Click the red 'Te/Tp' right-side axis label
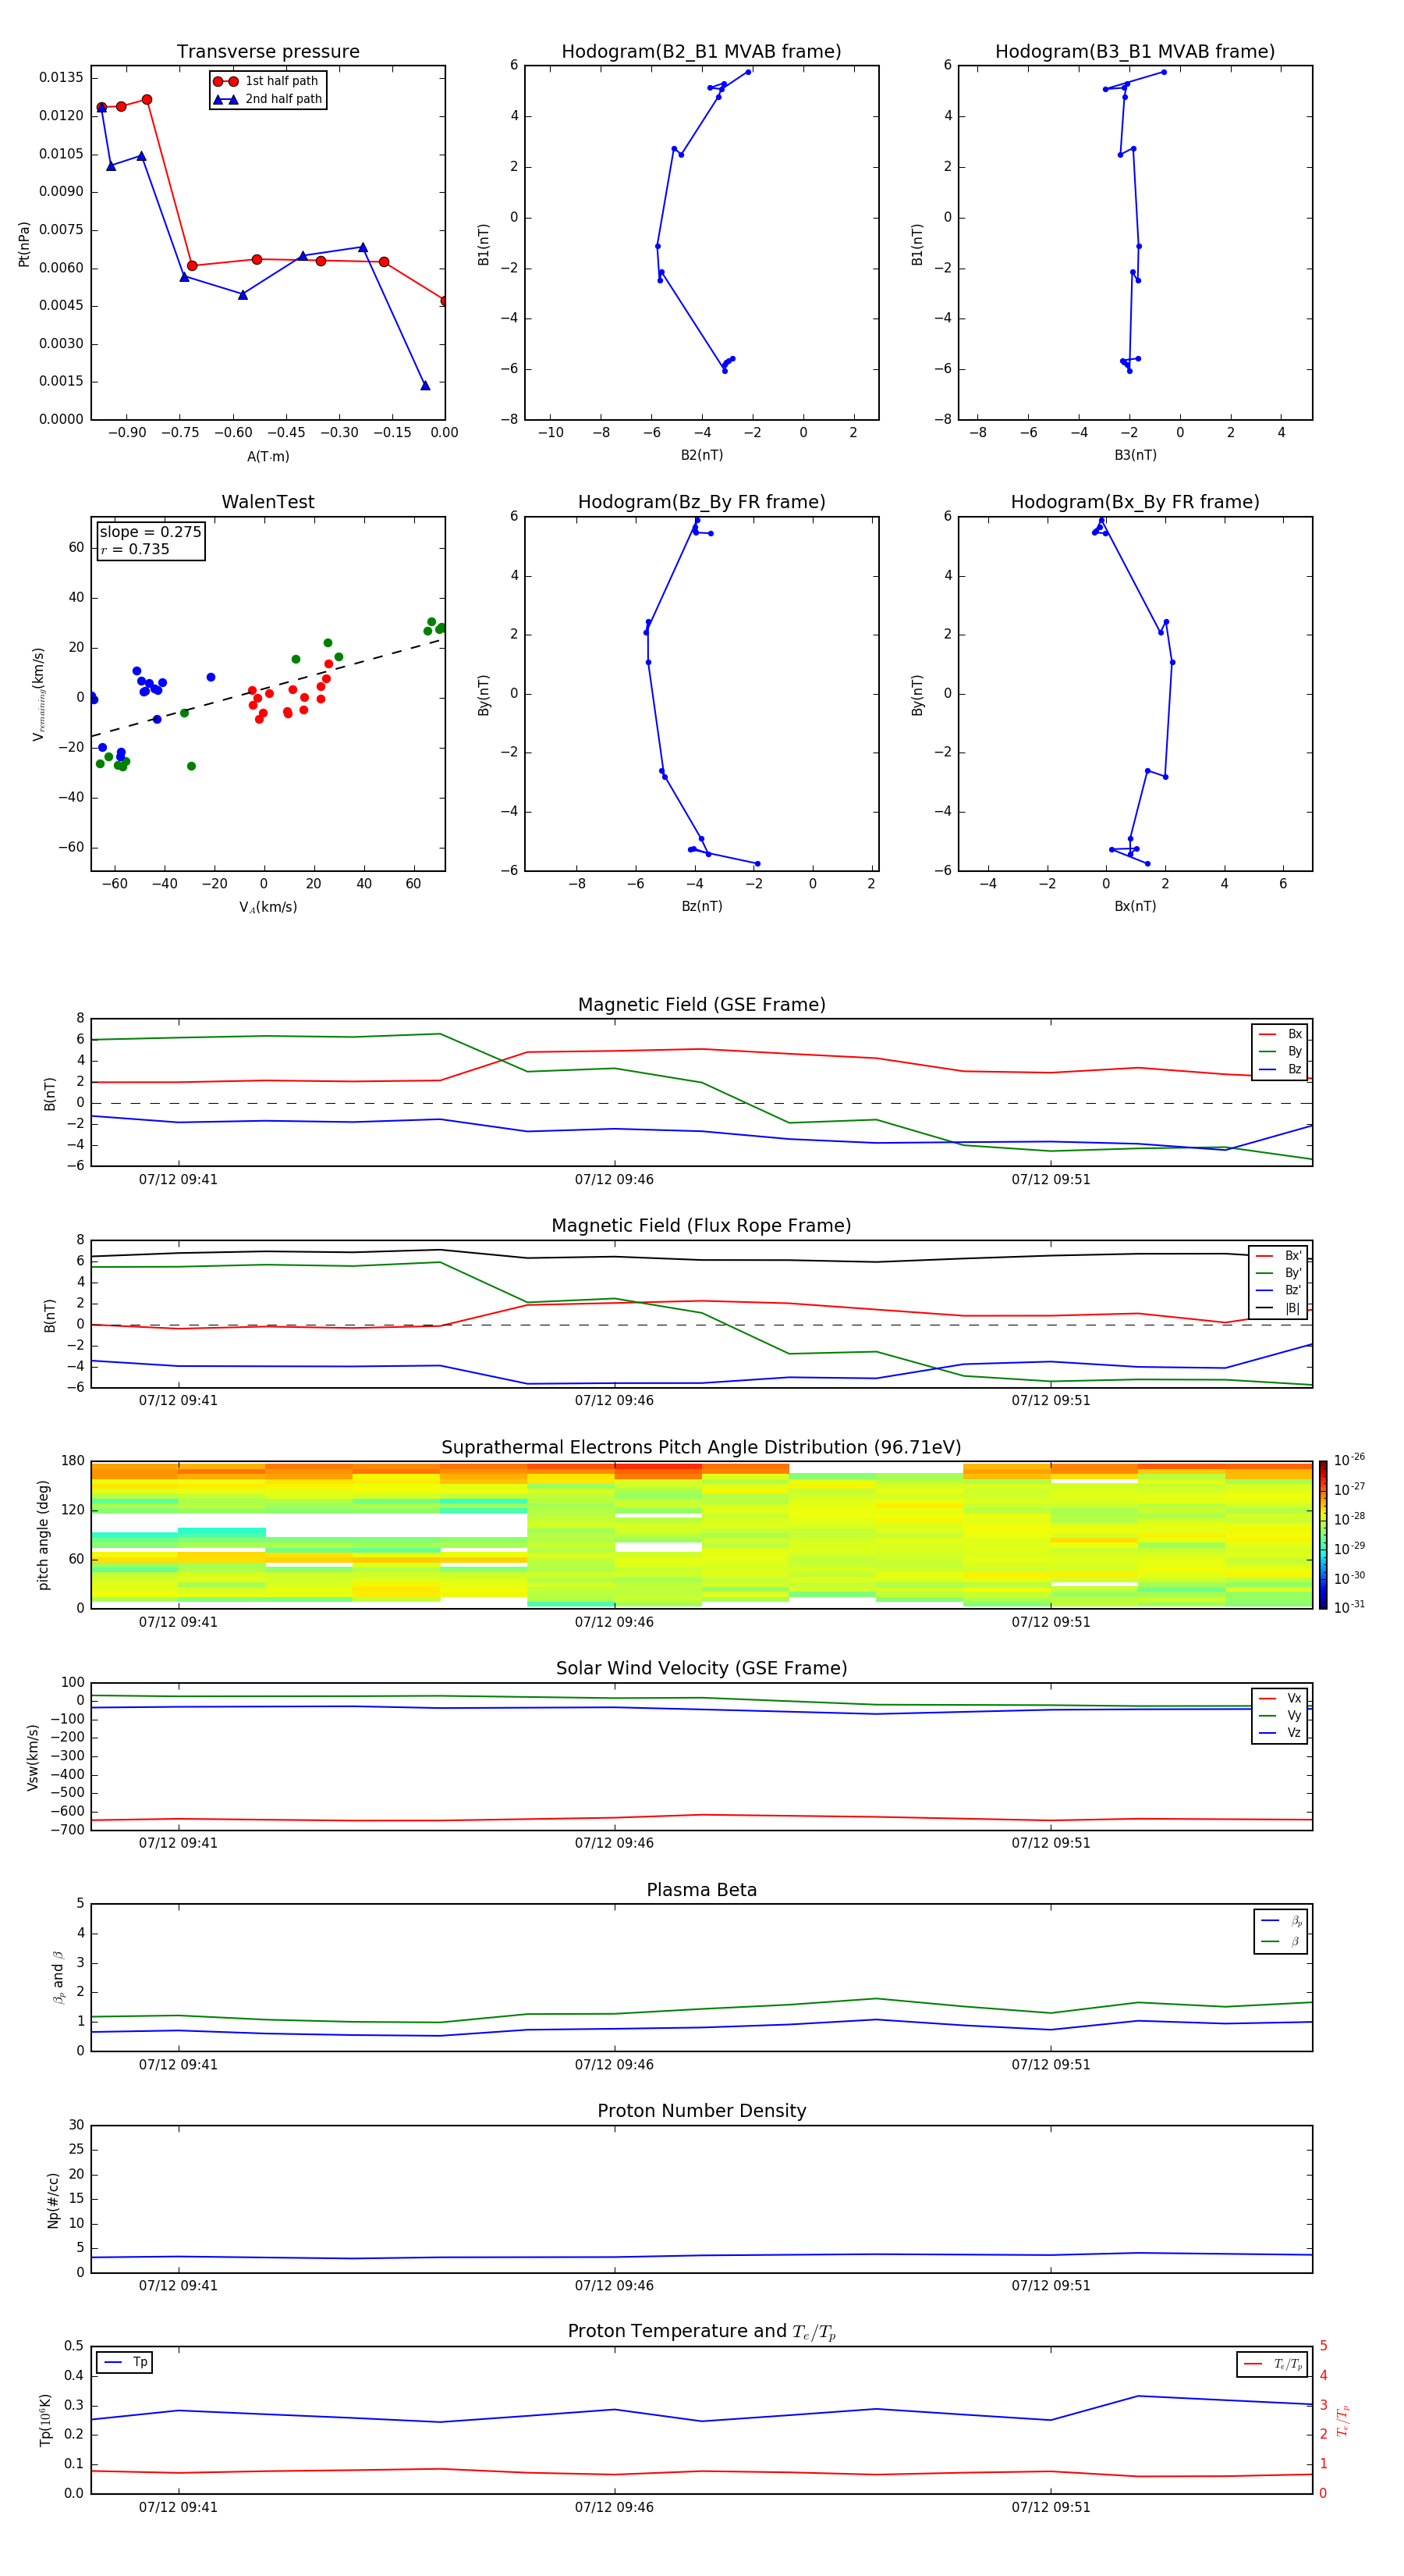Viewport: 1404px width, 2576px height. click(x=1342, y=2420)
